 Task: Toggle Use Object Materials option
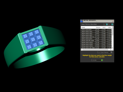point(105,52)
